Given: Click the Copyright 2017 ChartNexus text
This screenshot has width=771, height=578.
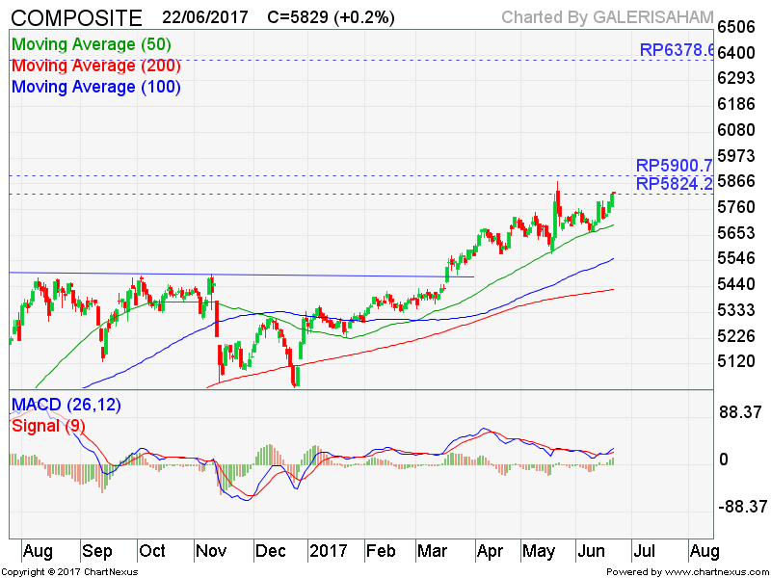Looking at the screenshot, I should coord(69,571).
